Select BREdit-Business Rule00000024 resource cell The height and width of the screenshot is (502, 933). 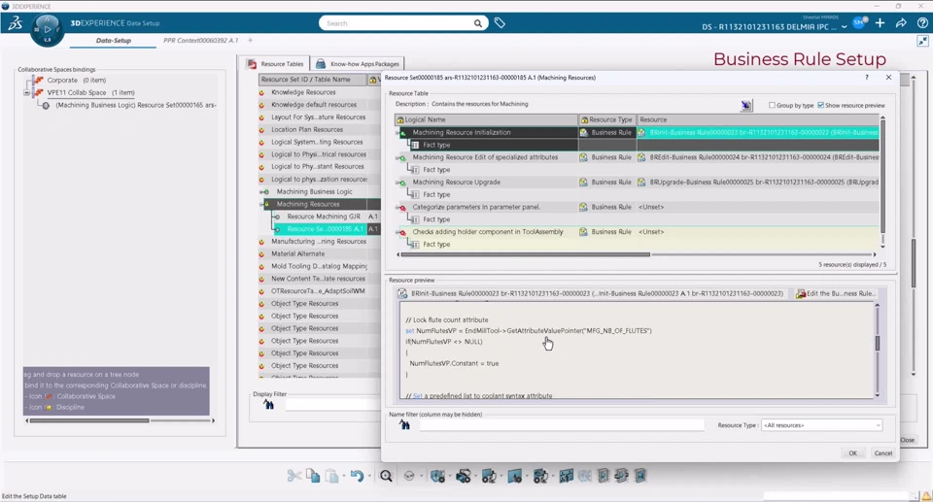click(x=758, y=157)
